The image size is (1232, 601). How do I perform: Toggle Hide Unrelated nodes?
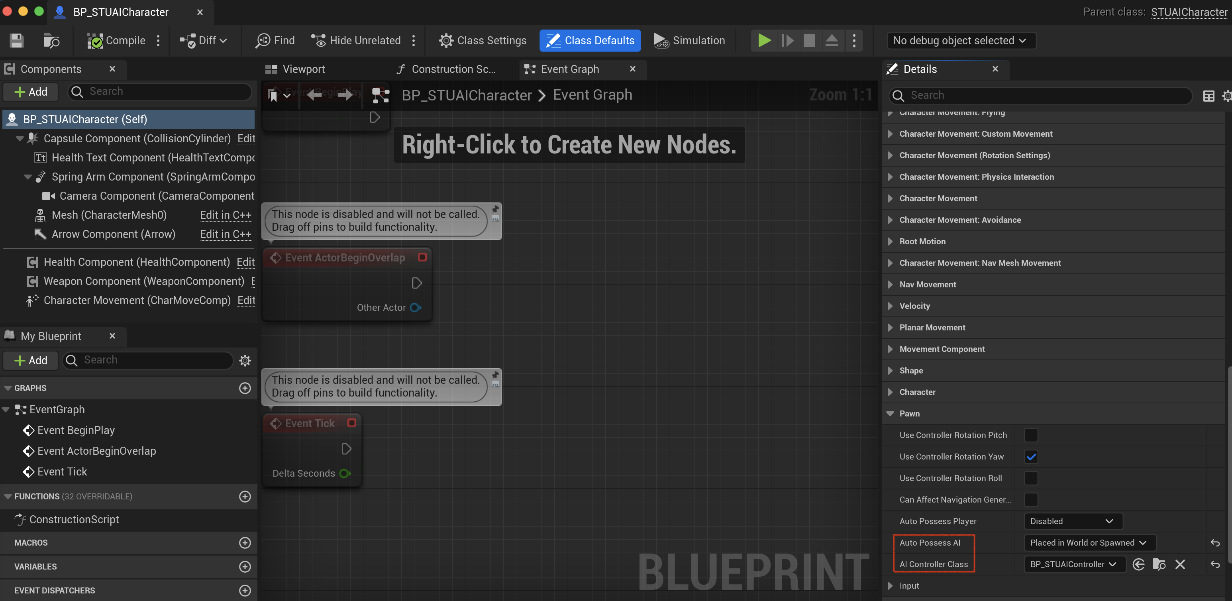pos(355,41)
